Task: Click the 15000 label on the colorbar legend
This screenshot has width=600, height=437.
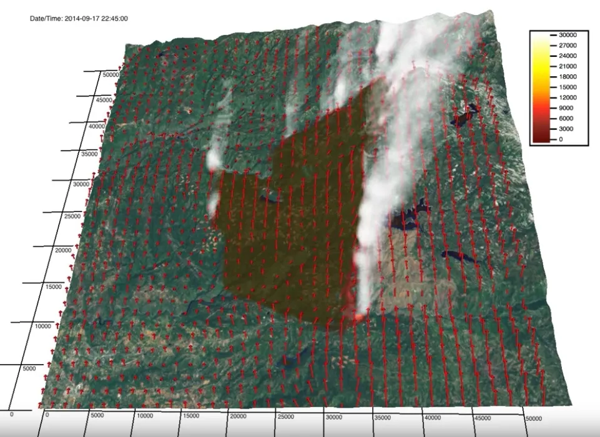Action: point(568,87)
